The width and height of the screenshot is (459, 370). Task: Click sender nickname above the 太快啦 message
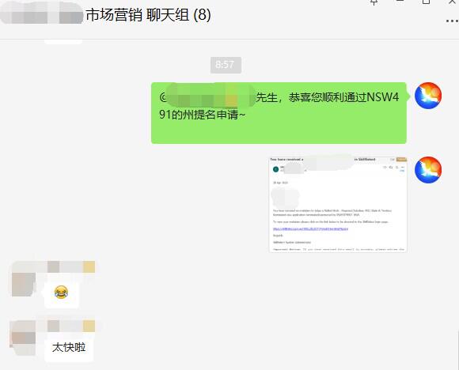(70, 326)
